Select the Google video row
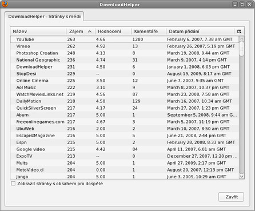Screen dimensions: 255x211 click(x=125, y=149)
